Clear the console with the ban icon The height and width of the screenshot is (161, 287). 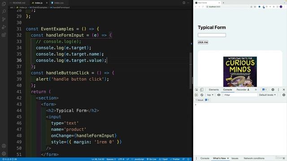click(x=202, y=95)
